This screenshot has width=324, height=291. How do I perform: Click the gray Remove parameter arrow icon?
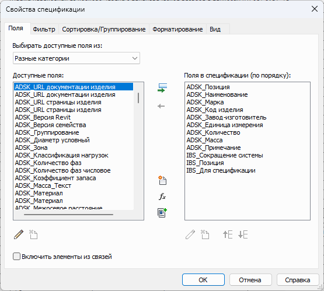[161, 106]
